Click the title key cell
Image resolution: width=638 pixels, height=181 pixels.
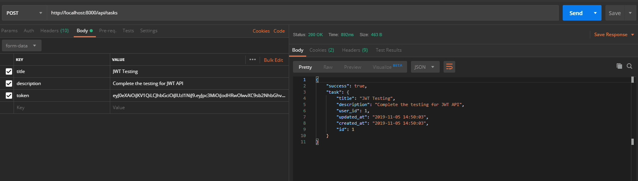click(62, 71)
